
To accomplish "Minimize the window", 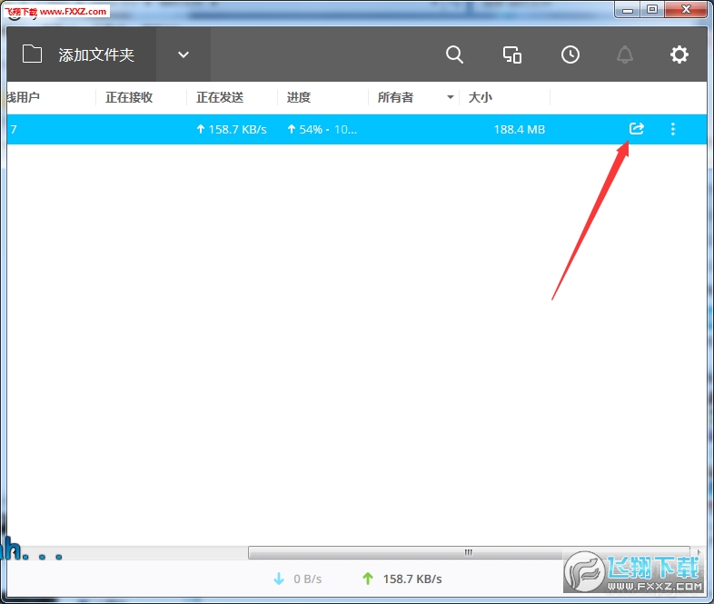I will click(x=628, y=10).
